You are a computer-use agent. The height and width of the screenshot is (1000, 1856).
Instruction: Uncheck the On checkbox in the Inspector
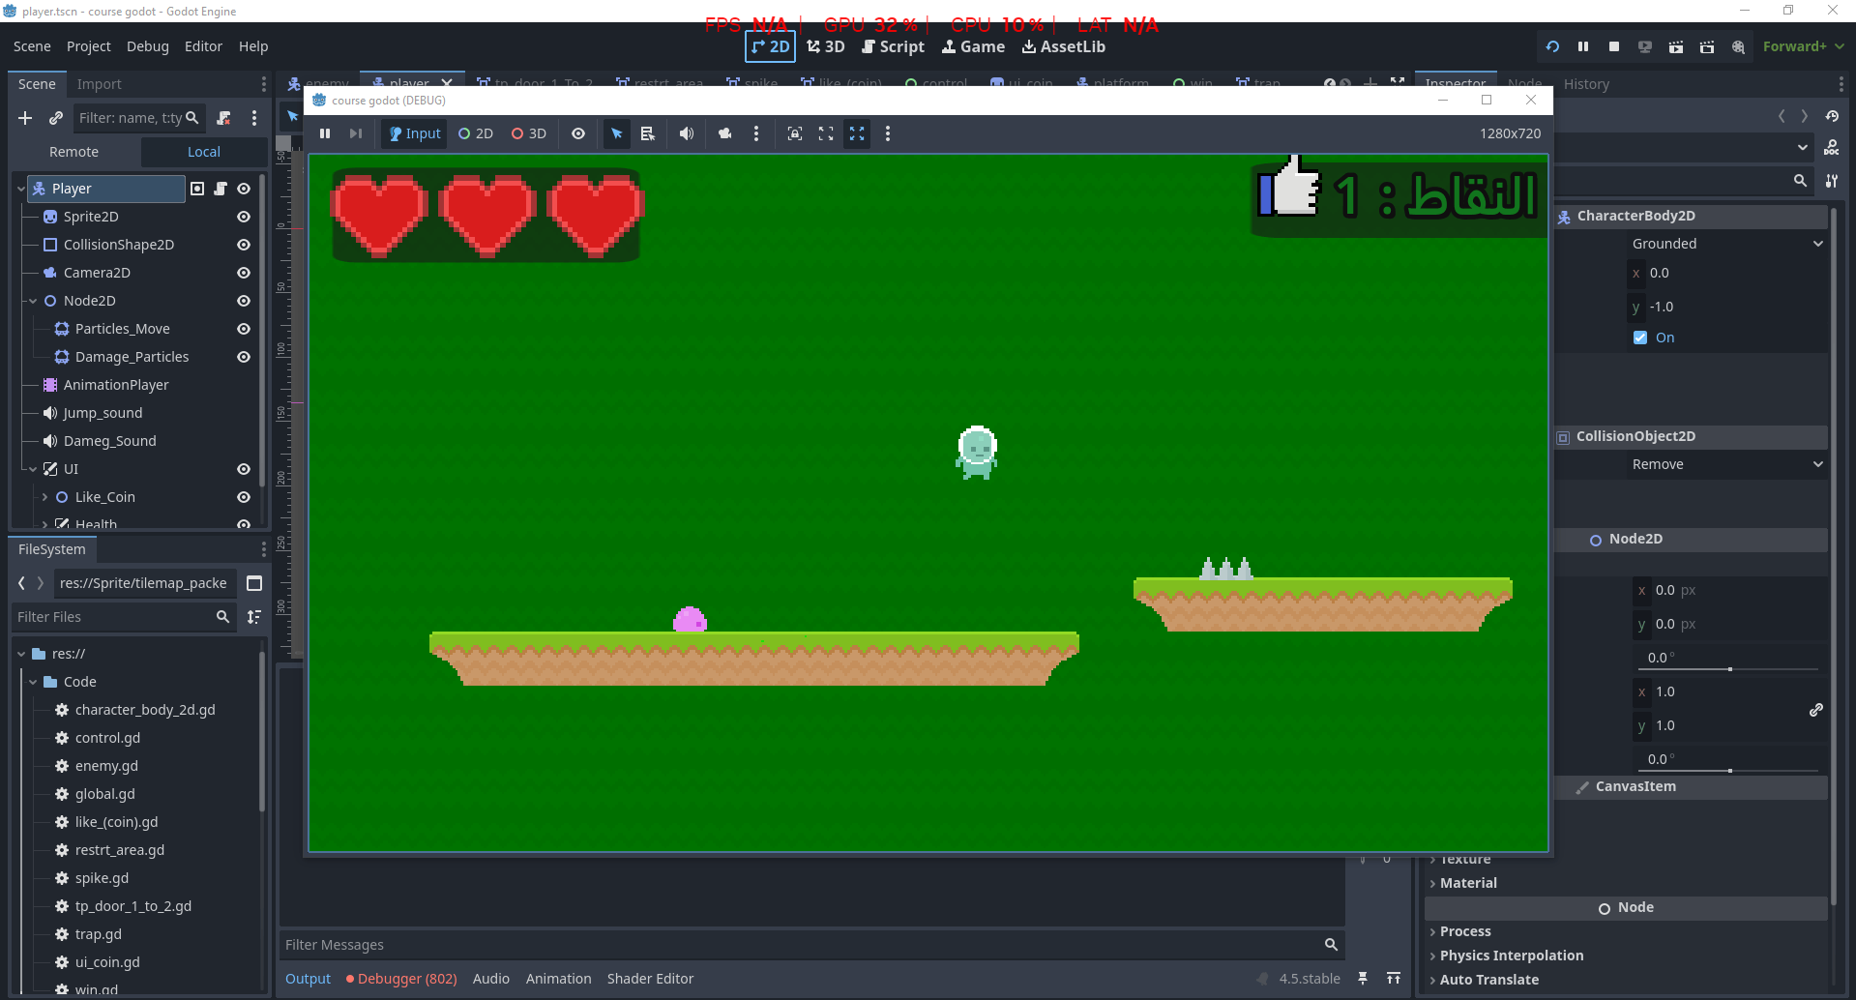pyautogui.click(x=1640, y=338)
